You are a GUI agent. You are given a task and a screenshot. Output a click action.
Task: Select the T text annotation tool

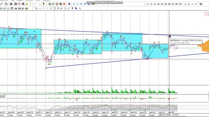click(72, 8)
